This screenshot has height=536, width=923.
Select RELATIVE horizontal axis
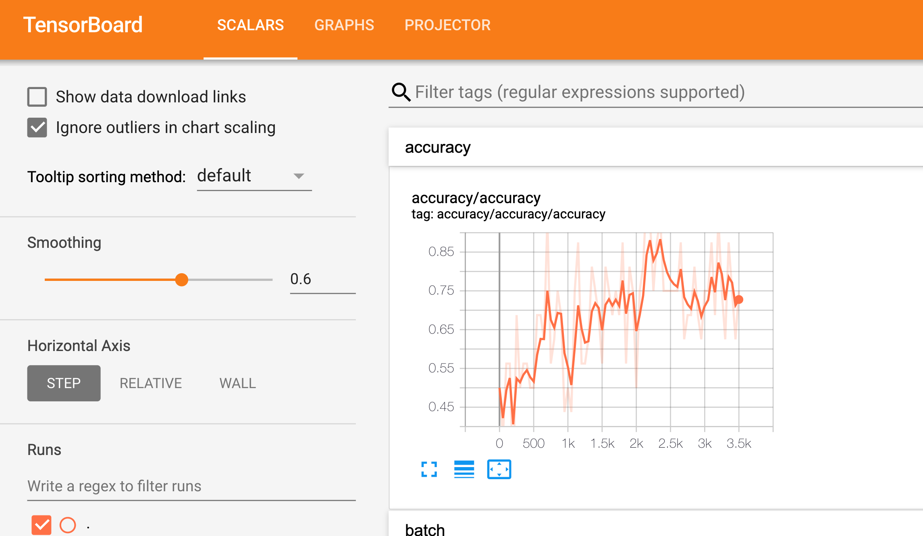[x=151, y=383]
